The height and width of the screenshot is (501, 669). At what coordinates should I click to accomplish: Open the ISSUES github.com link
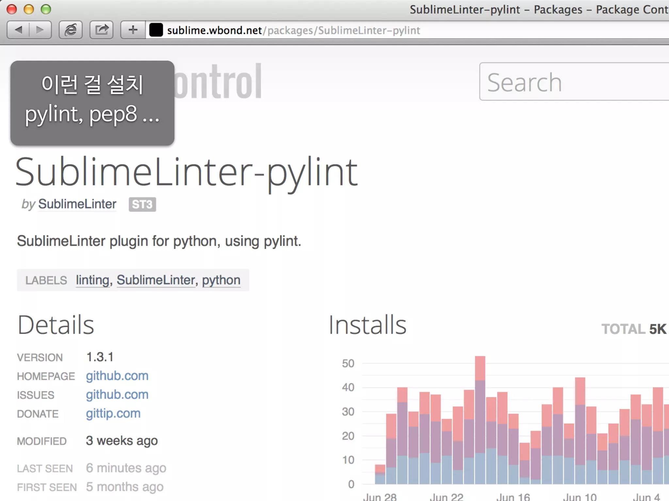117,395
